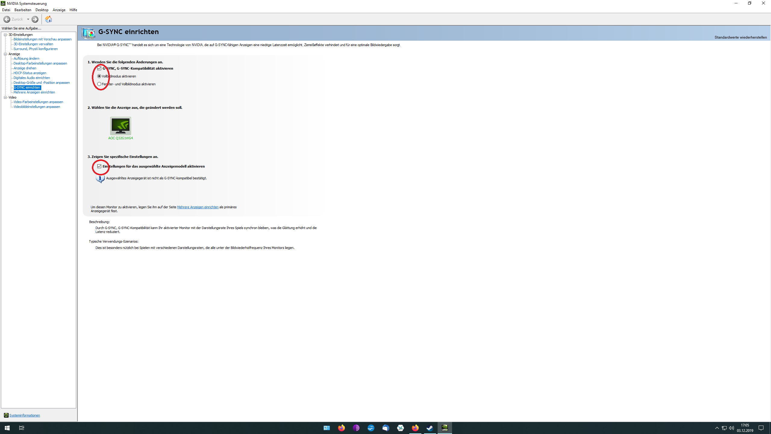Click the NVIDIA Systemsteuerung title bar icon
This screenshot has height=434, width=771.
pos(3,3)
